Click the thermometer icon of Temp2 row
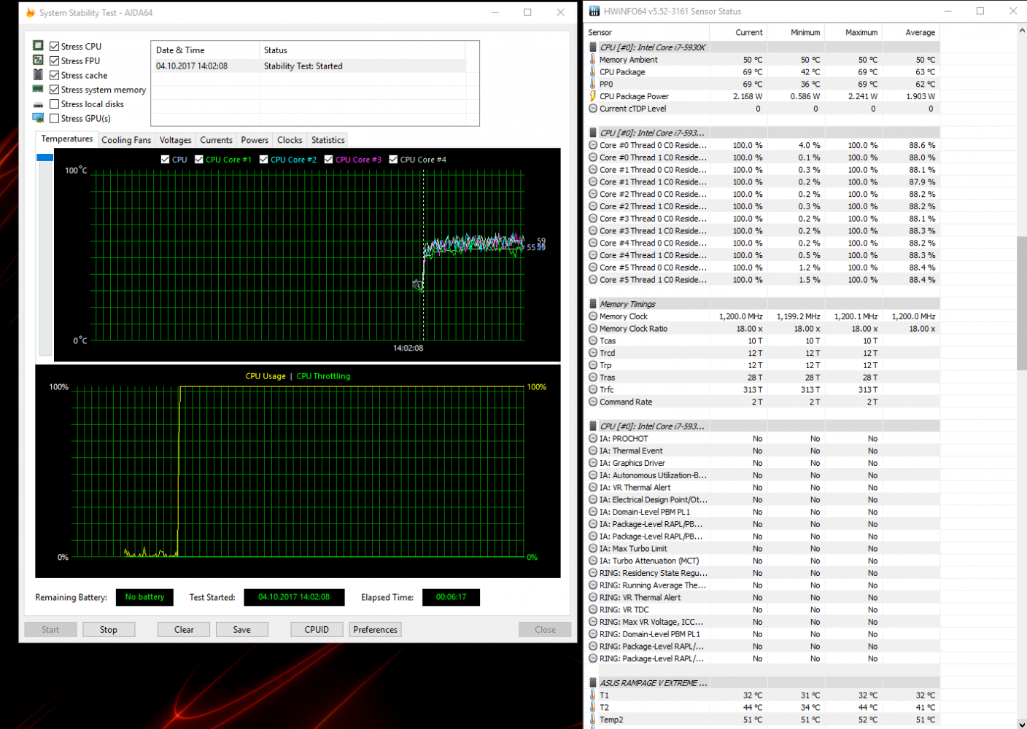Viewport: 1027px width, 729px height. coord(592,720)
